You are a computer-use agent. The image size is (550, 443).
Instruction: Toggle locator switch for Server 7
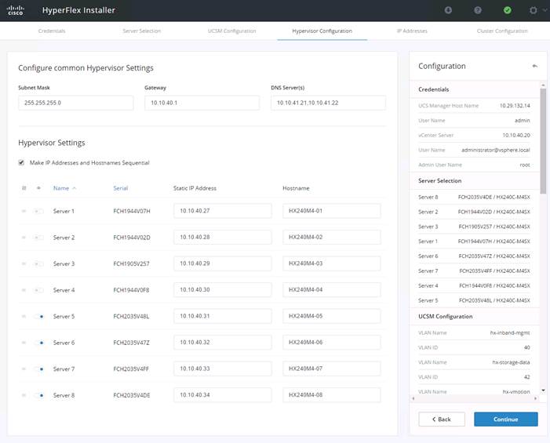[38, 369]
